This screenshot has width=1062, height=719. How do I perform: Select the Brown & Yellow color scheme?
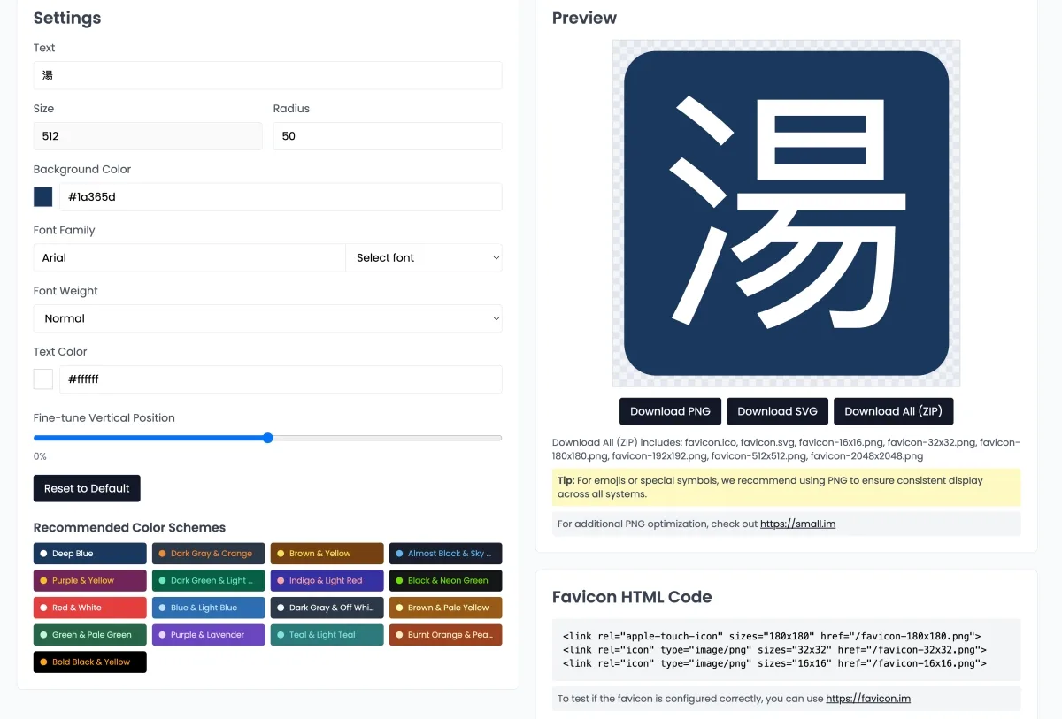click(327, 554)
